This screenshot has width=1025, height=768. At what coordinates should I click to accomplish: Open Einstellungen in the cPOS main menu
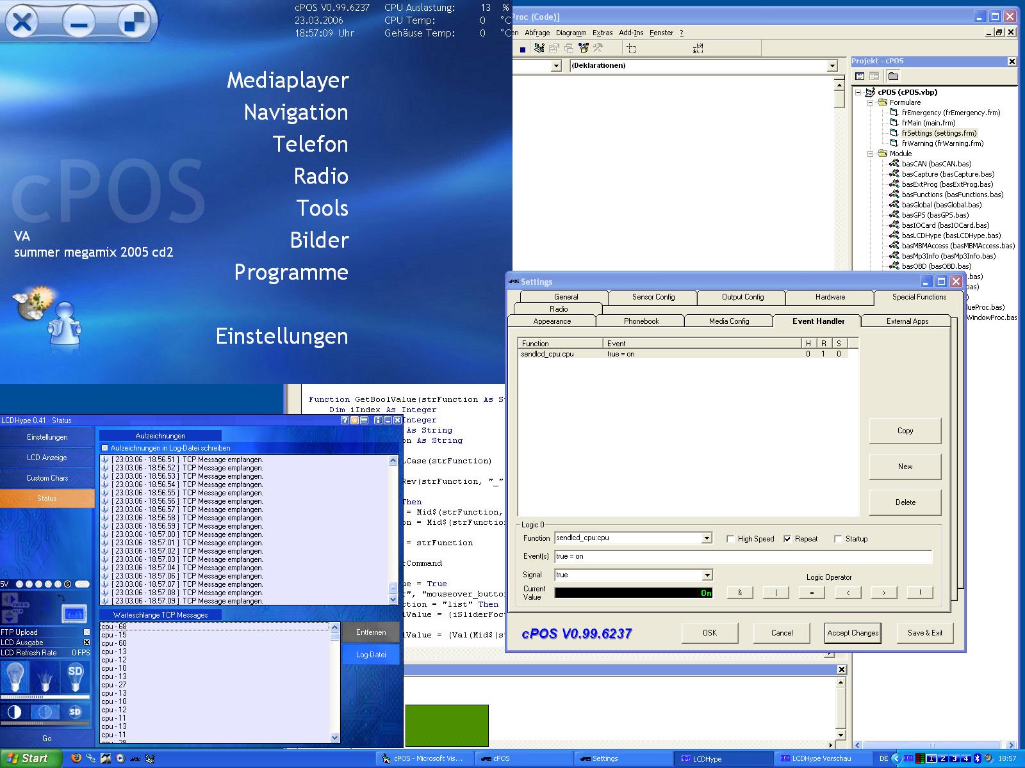click(282, 336)
